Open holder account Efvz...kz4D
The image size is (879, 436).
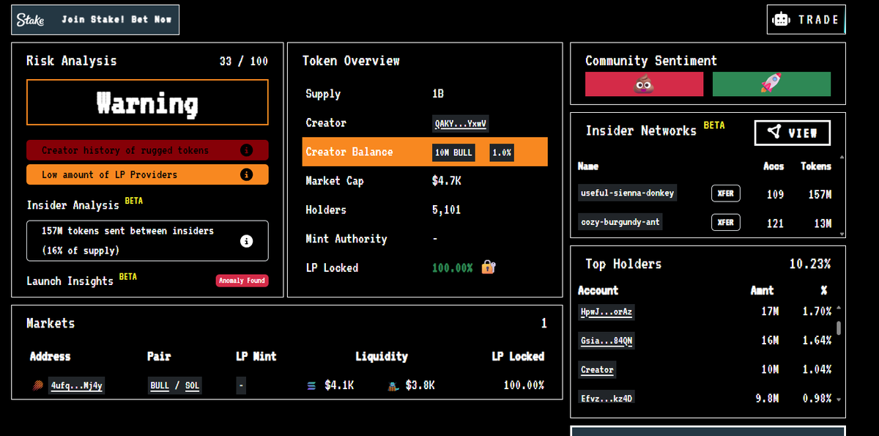pyautogui.click(x=606, y=399)
